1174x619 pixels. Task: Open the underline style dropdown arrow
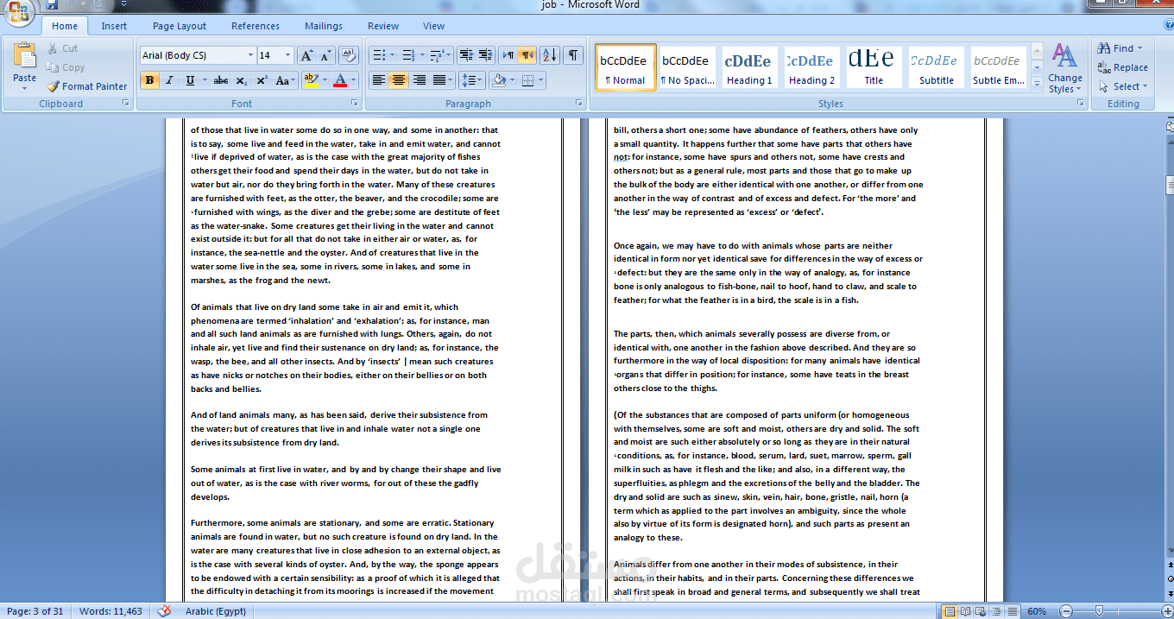pos(204,80)
